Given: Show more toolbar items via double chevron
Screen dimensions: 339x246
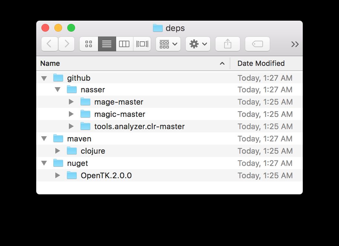Looking at the screenshot, I should [x=295, y=44].
